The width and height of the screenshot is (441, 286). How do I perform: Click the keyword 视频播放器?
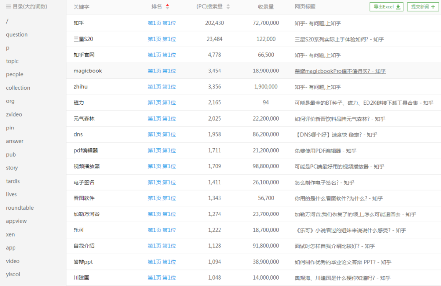pyautogui.click(x=87, y=166)
